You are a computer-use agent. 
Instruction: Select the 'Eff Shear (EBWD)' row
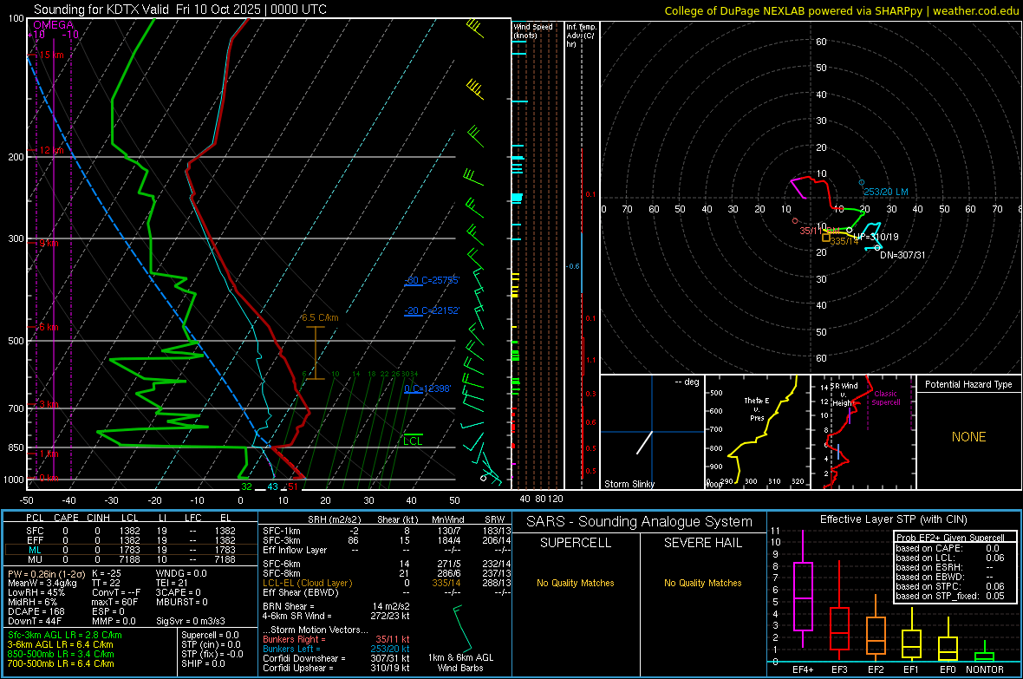tap(387, 592)
